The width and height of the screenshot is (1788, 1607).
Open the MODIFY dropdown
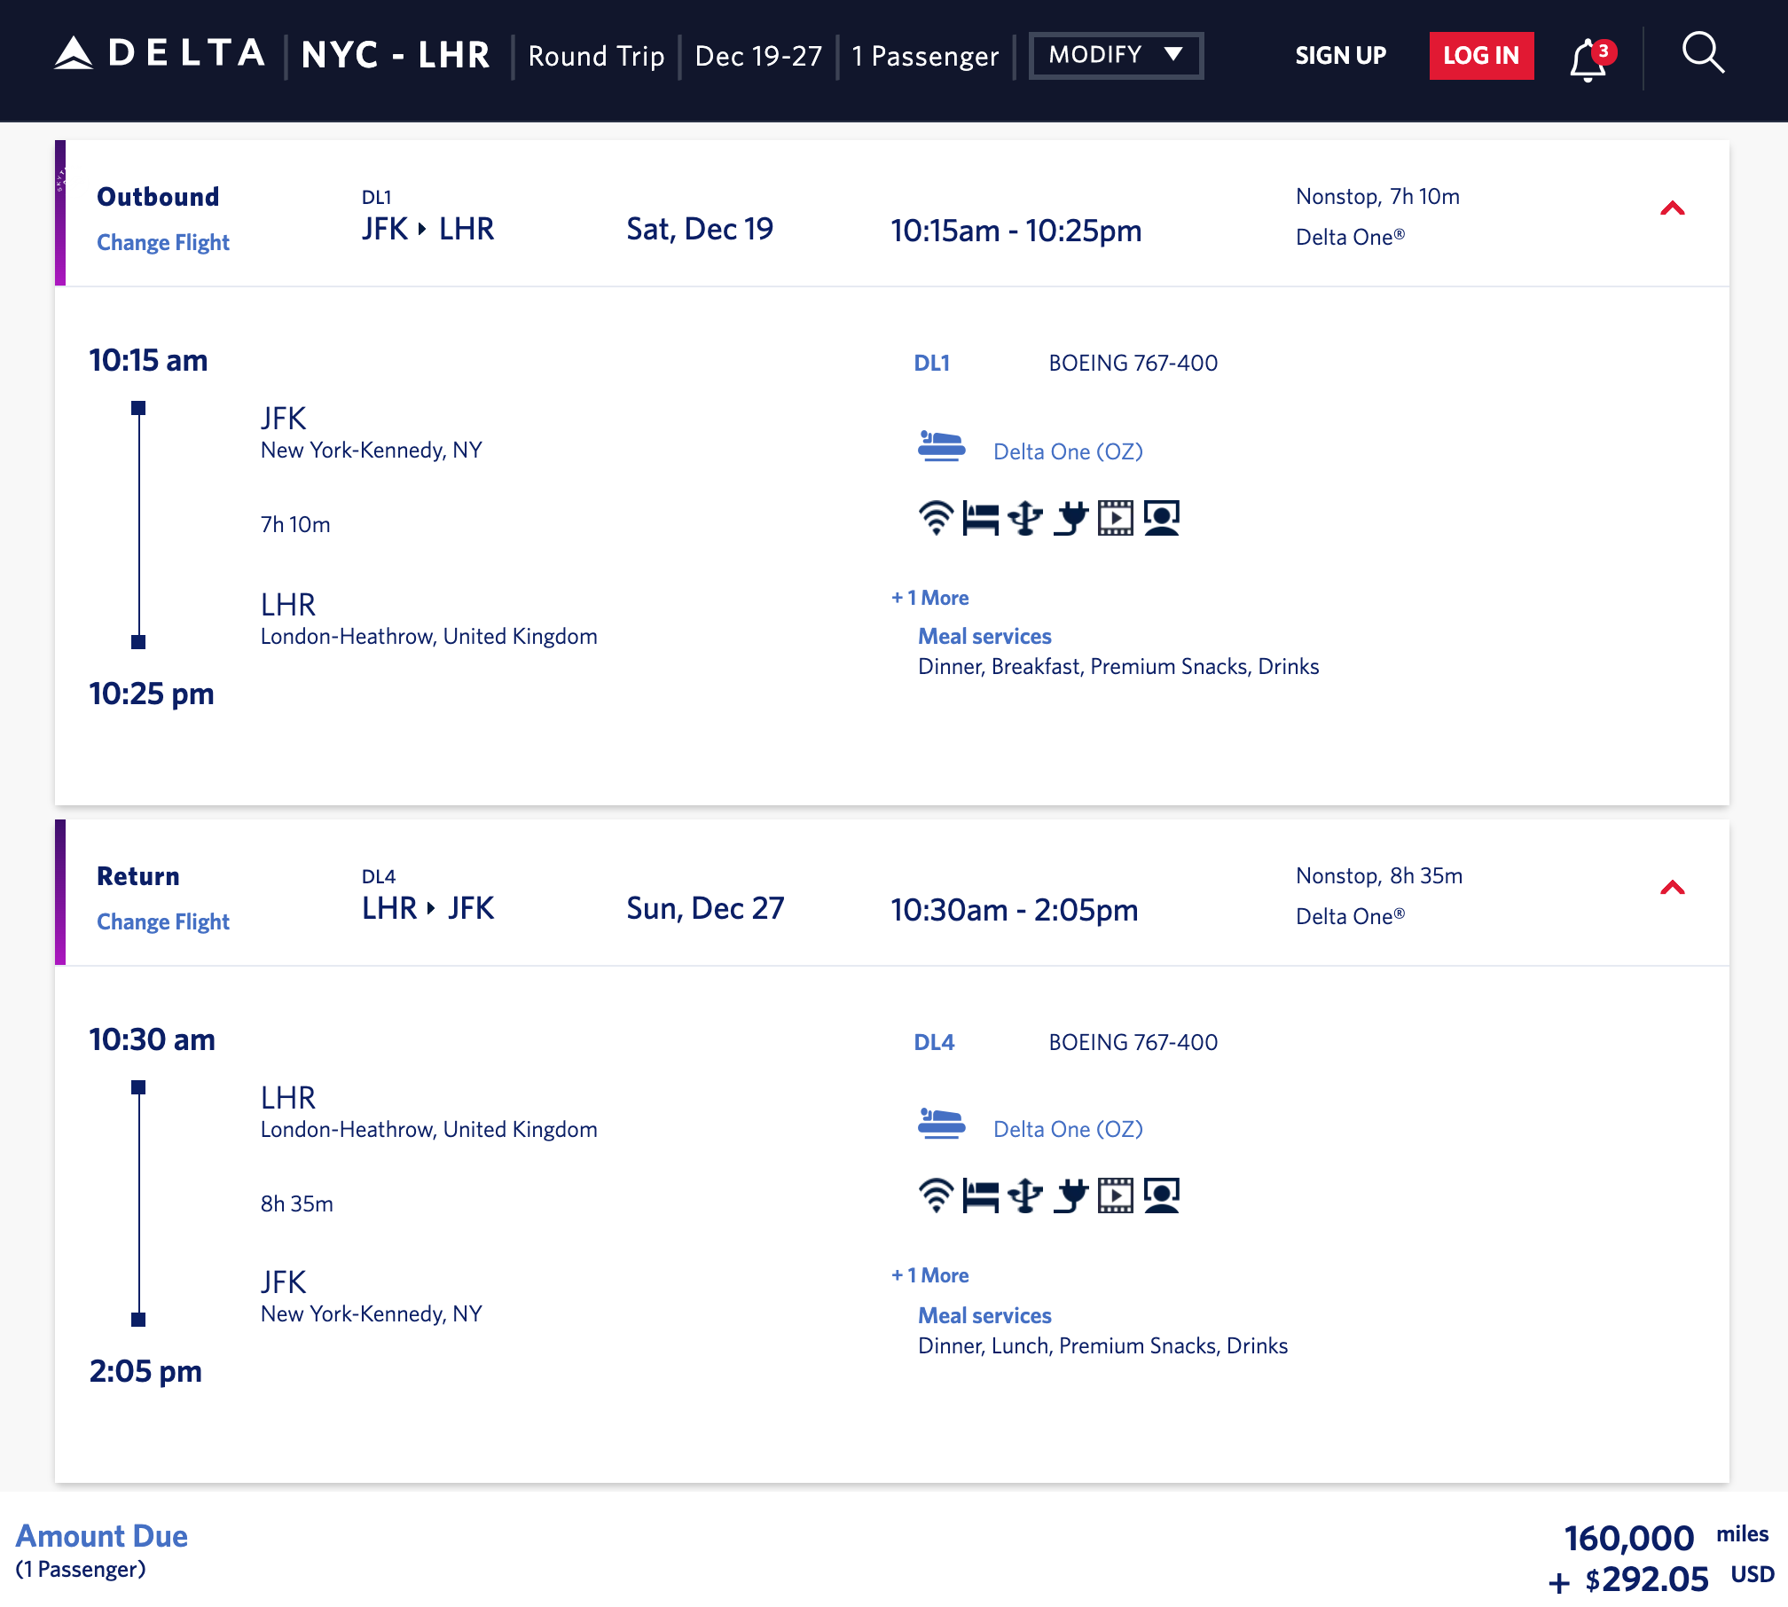tap(1115, 55)
